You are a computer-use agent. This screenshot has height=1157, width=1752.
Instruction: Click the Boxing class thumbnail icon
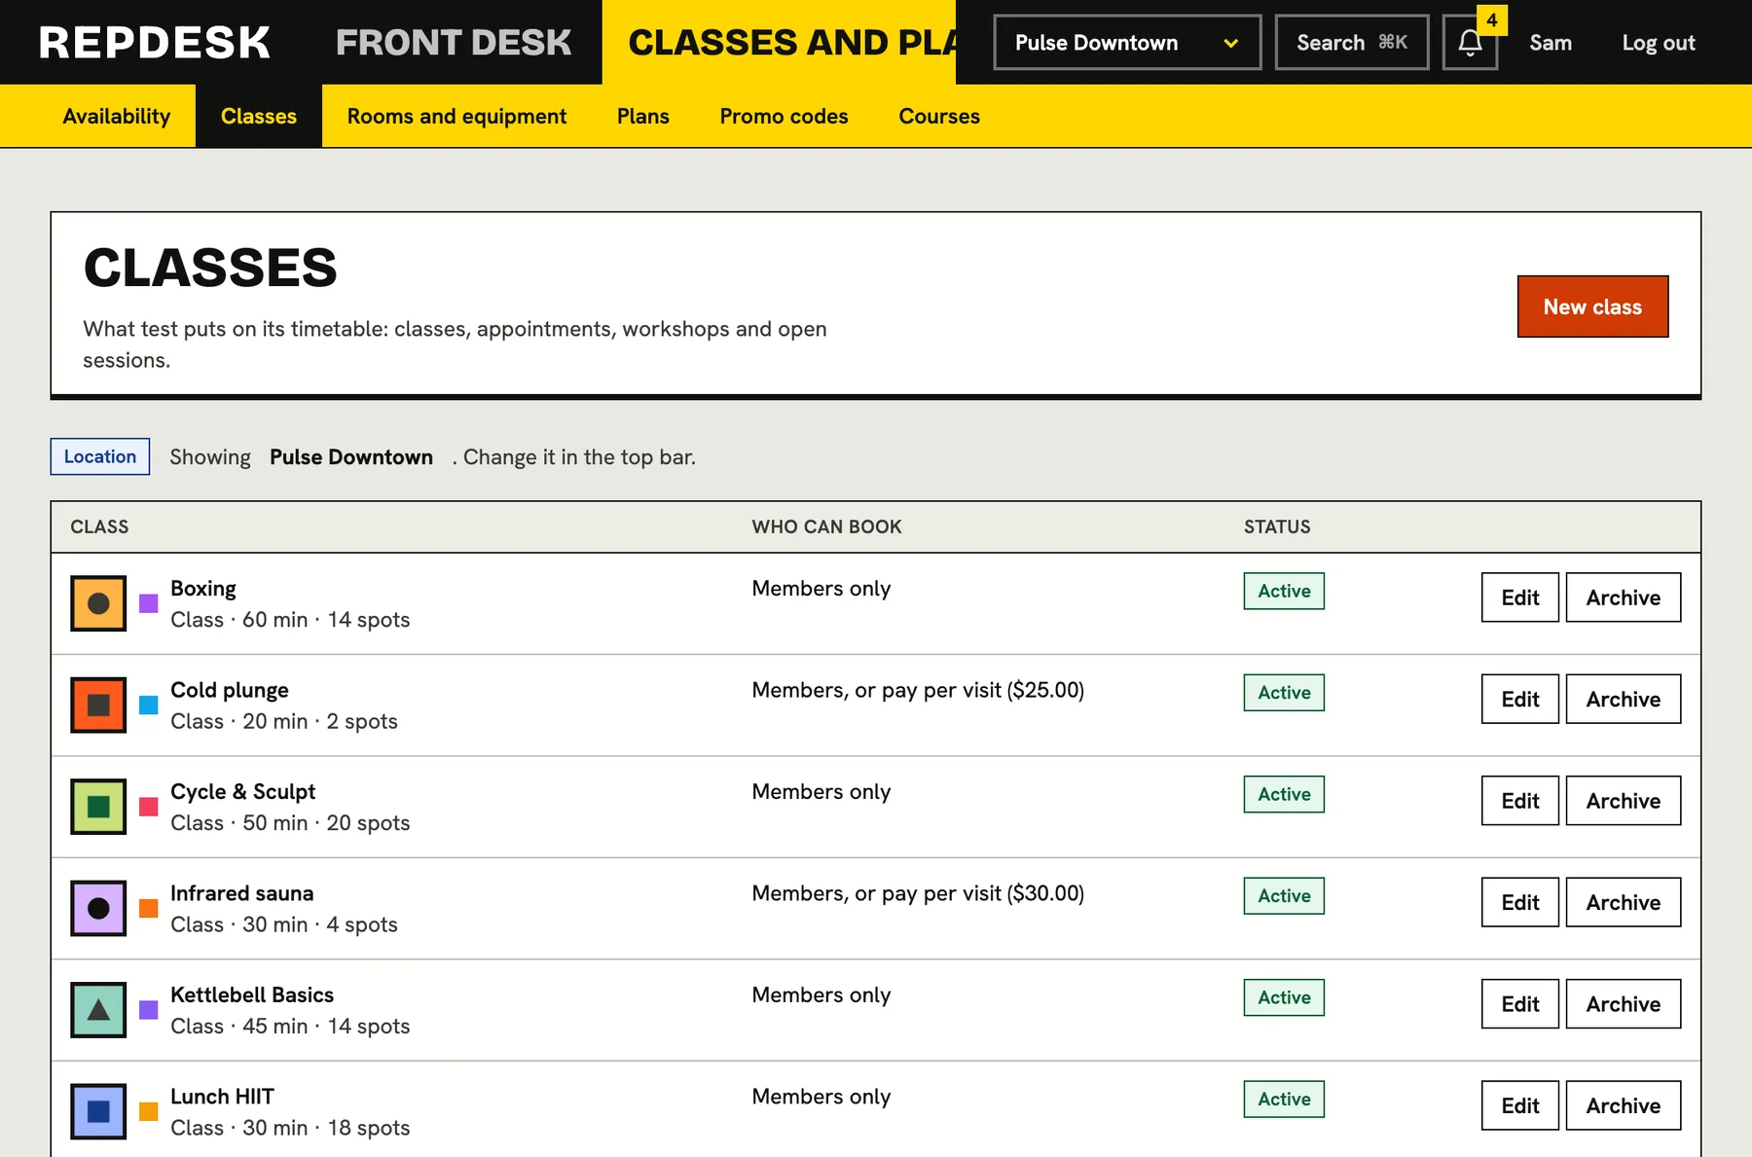(x=98, y=603)
